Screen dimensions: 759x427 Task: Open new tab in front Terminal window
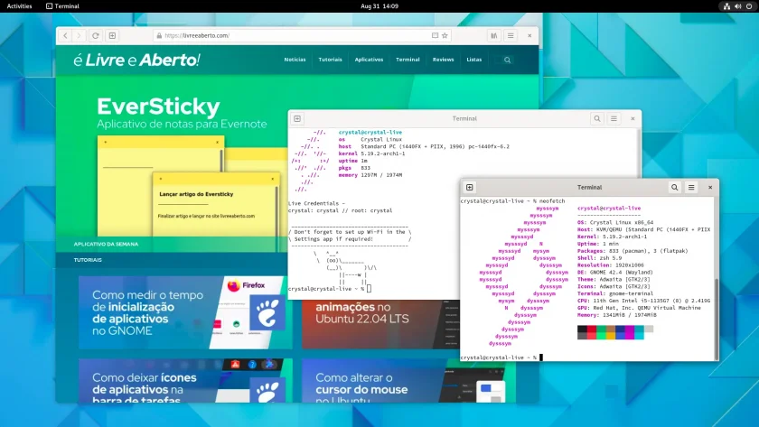point(470,187)
